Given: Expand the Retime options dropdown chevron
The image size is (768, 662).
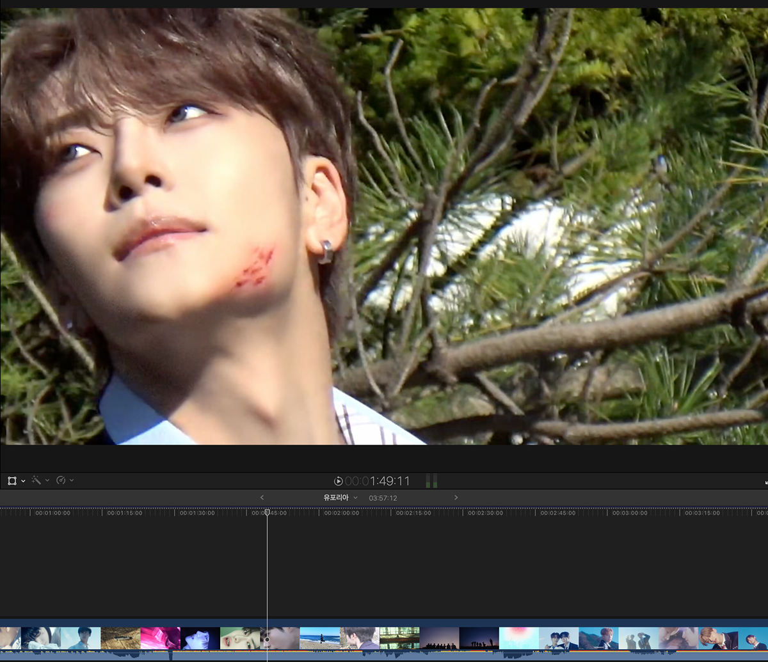Looking at the screenshot, I should 72,481.
